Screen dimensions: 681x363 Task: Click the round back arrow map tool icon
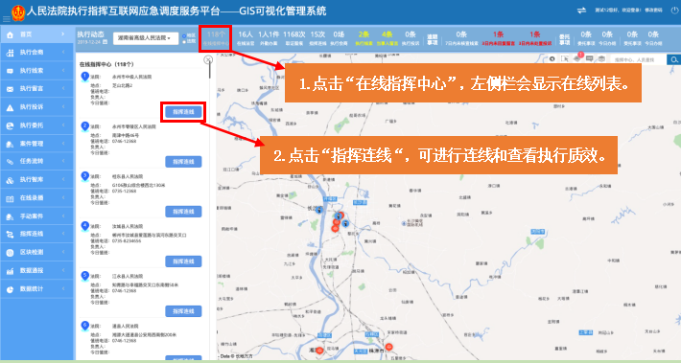click(552, 58)
